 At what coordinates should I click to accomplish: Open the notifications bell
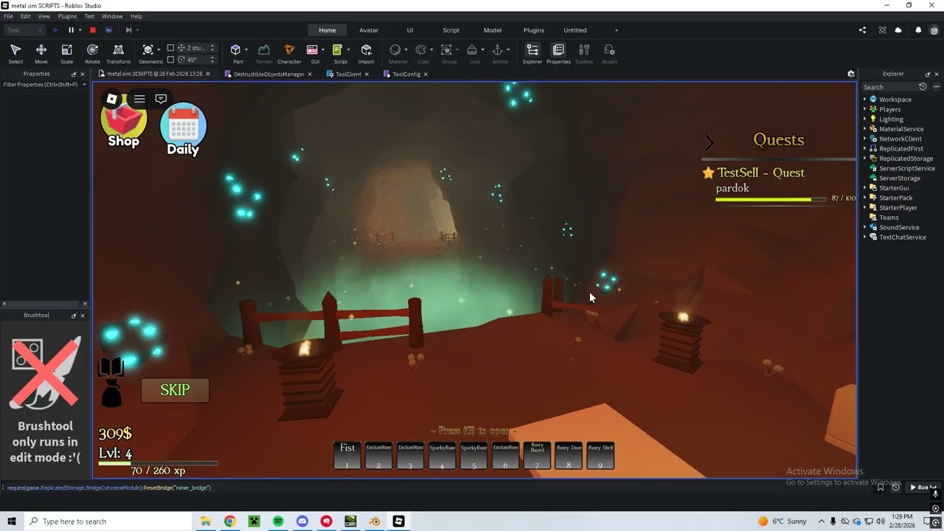pos(918,30)
